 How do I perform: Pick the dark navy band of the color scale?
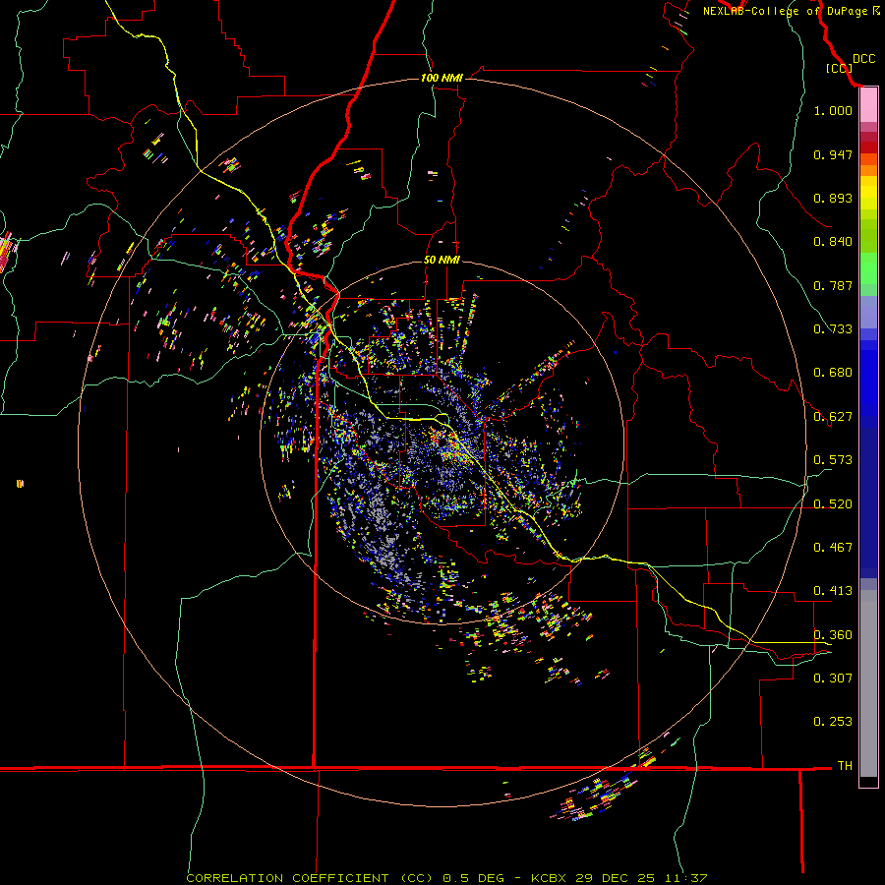[x=868, y=502]
